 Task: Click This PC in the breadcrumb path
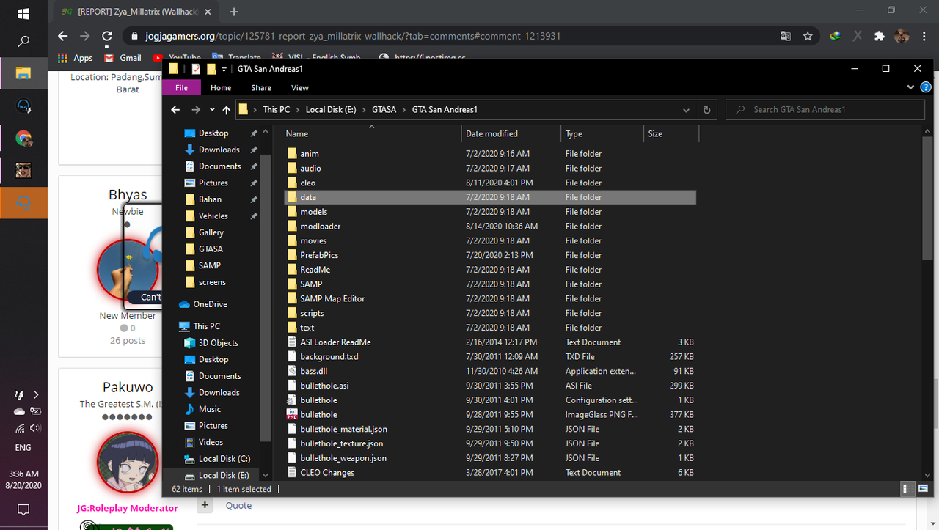pos(276,110)
